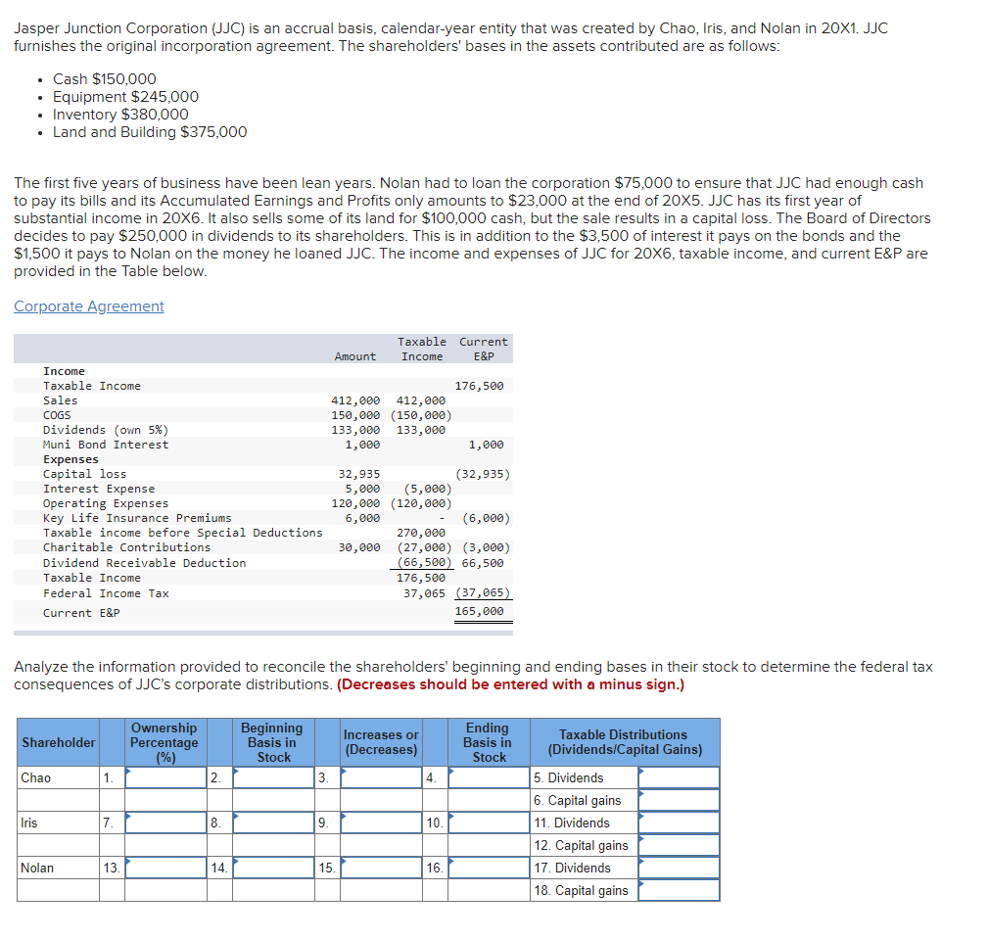This screenshot has height=940, width=988.
Task: Select the input next to 6. Capital gains
Action: click(x=679, y=800)
